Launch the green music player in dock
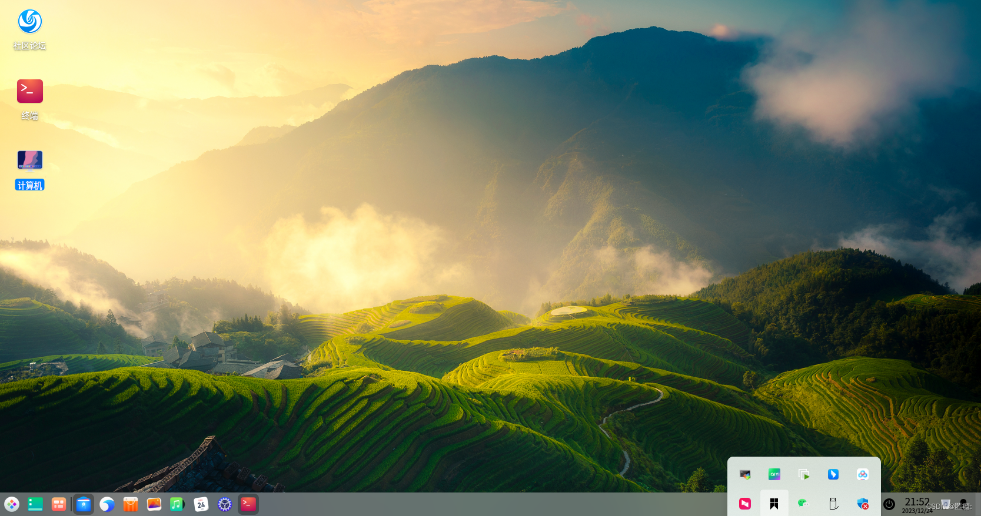Image resolution: width=981 pixels, height=516 pixels. point(177,504)
